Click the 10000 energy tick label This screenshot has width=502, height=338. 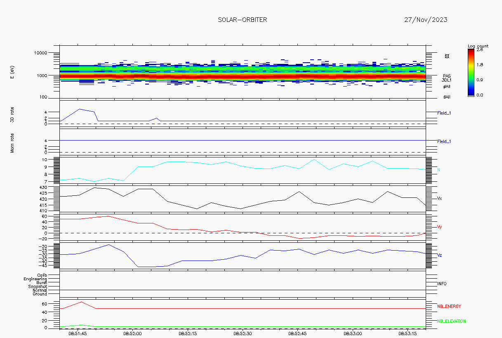[41, 53]
